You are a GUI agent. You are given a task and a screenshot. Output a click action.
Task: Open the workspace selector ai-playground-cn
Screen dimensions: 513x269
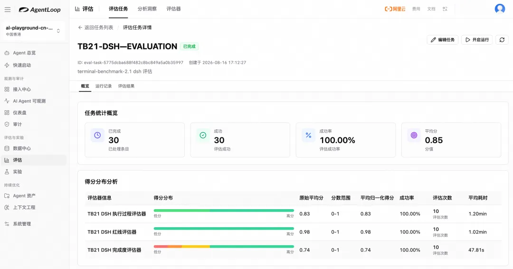click(33, 31)
